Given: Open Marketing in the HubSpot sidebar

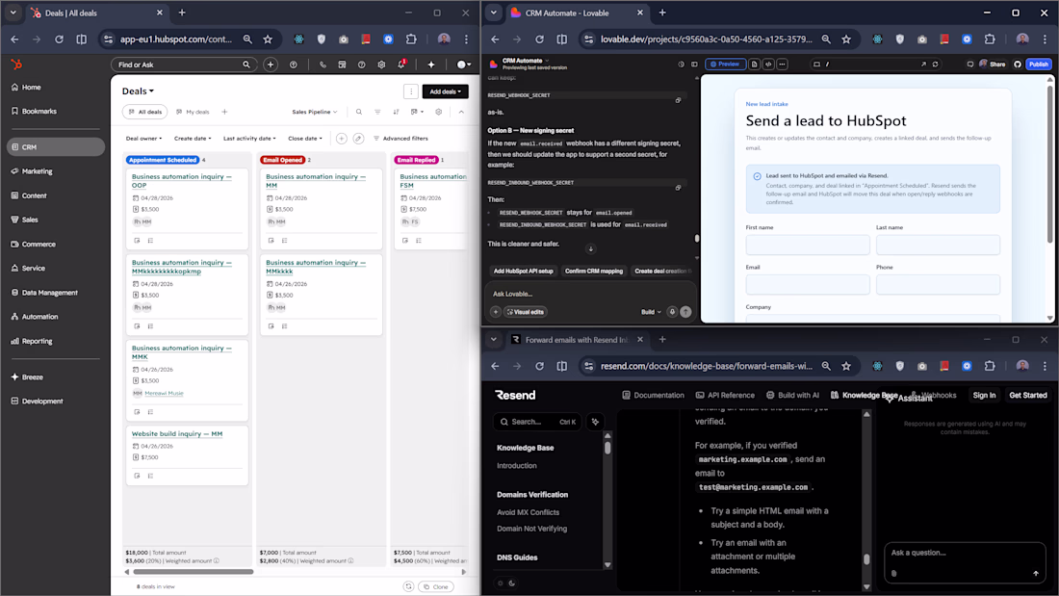Looking at the screenshot, I should coord(37,171).
